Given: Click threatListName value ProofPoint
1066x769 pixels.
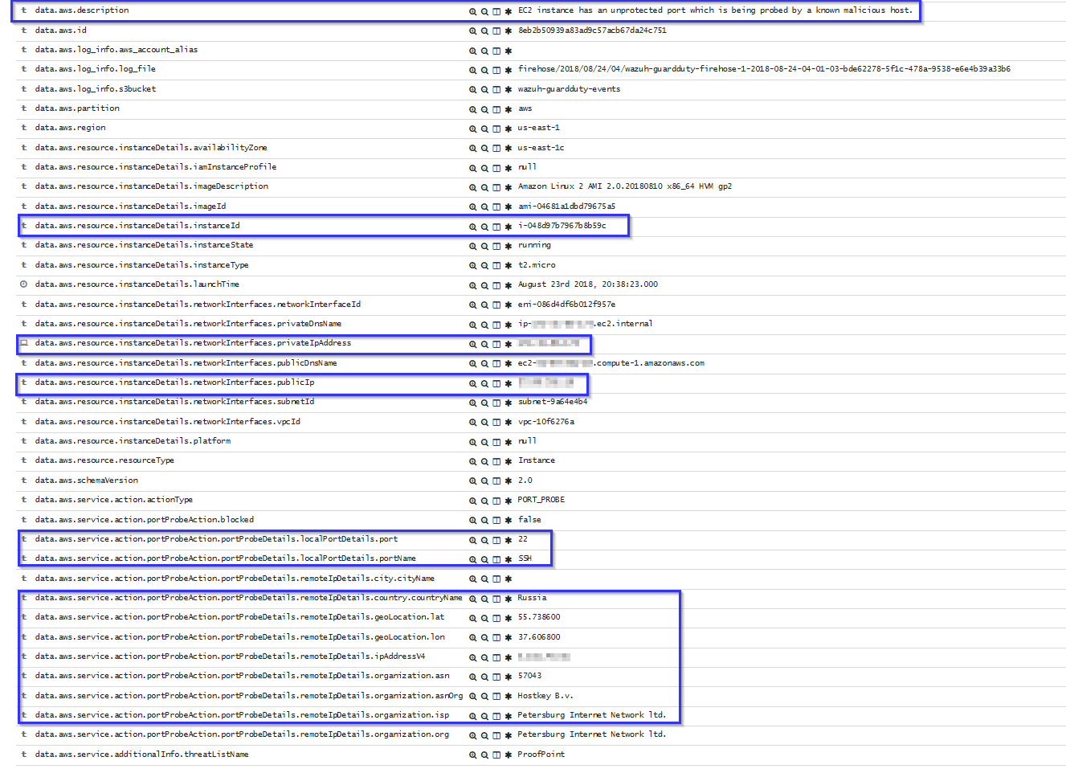Looking at the screenshot, I should point(541,755).
